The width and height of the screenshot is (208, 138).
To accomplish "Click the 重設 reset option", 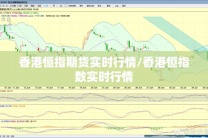I will click(x=109, y=6).
